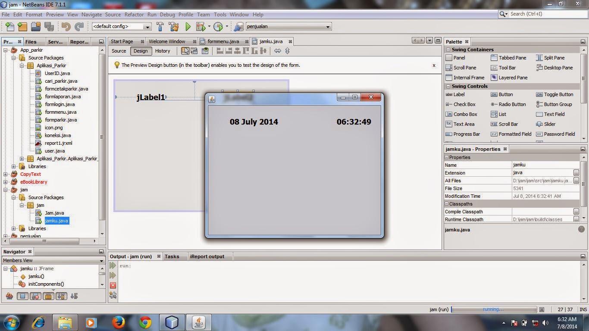The width and height of the screenshot is (589, 331).
Task: Toggle Show Static Members in Navigator
Action: click(x=35, y=296)
